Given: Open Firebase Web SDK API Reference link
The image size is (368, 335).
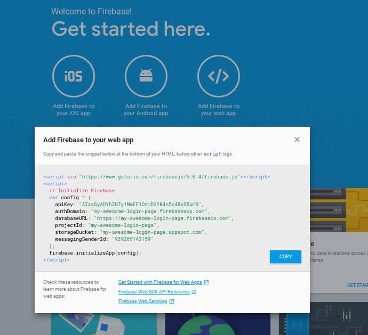Looking at the screenshot, I should point(154,292).
